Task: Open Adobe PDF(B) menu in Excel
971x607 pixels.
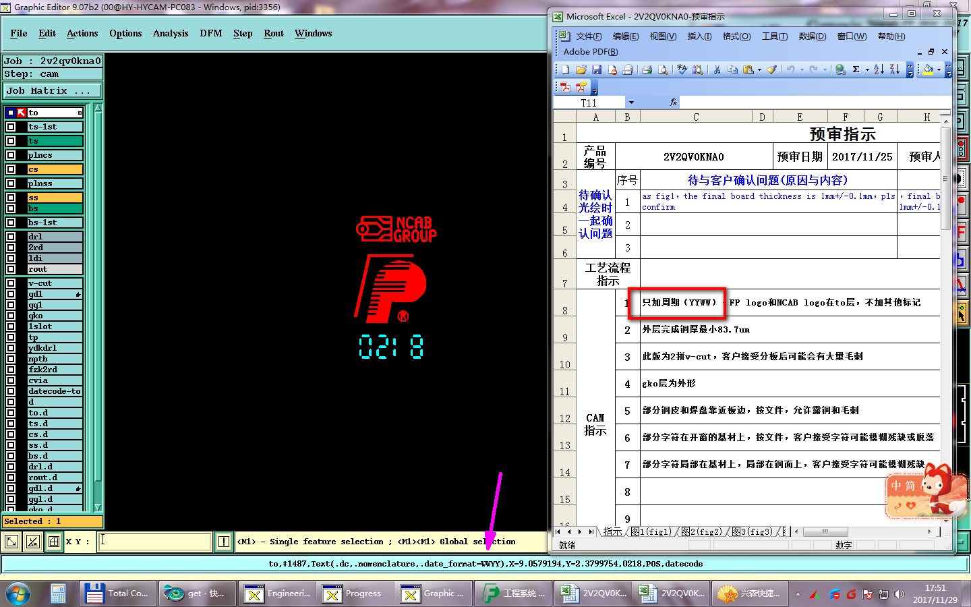Action: [591, 52]
